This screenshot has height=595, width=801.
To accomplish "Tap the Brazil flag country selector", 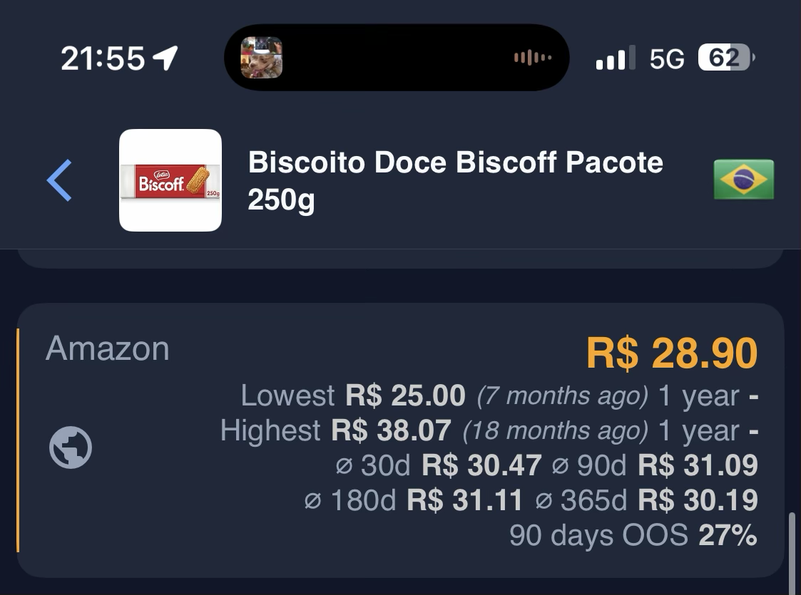I will click(743, 180).
